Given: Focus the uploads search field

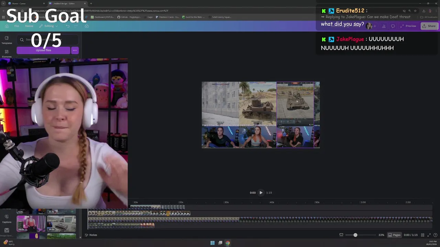Looking at the screenshot, I should click(x=47, y=40).
